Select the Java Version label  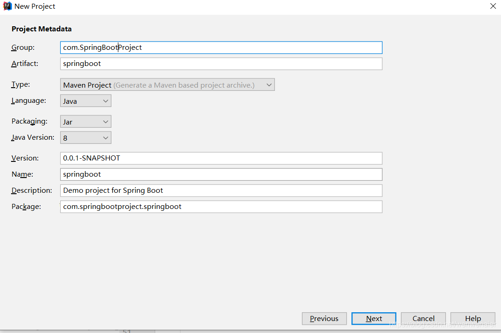pyautogui.click(x=33, y=137)
